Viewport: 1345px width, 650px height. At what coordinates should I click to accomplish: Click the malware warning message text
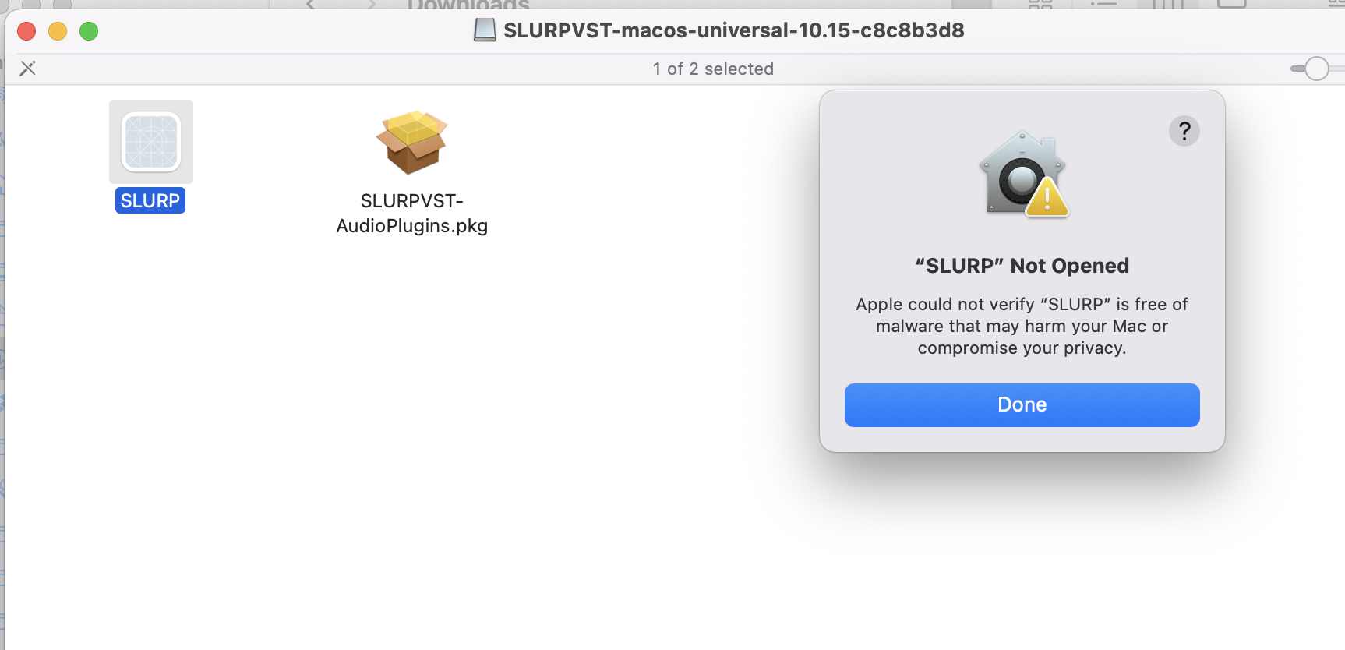click(x=1022, y=326)
